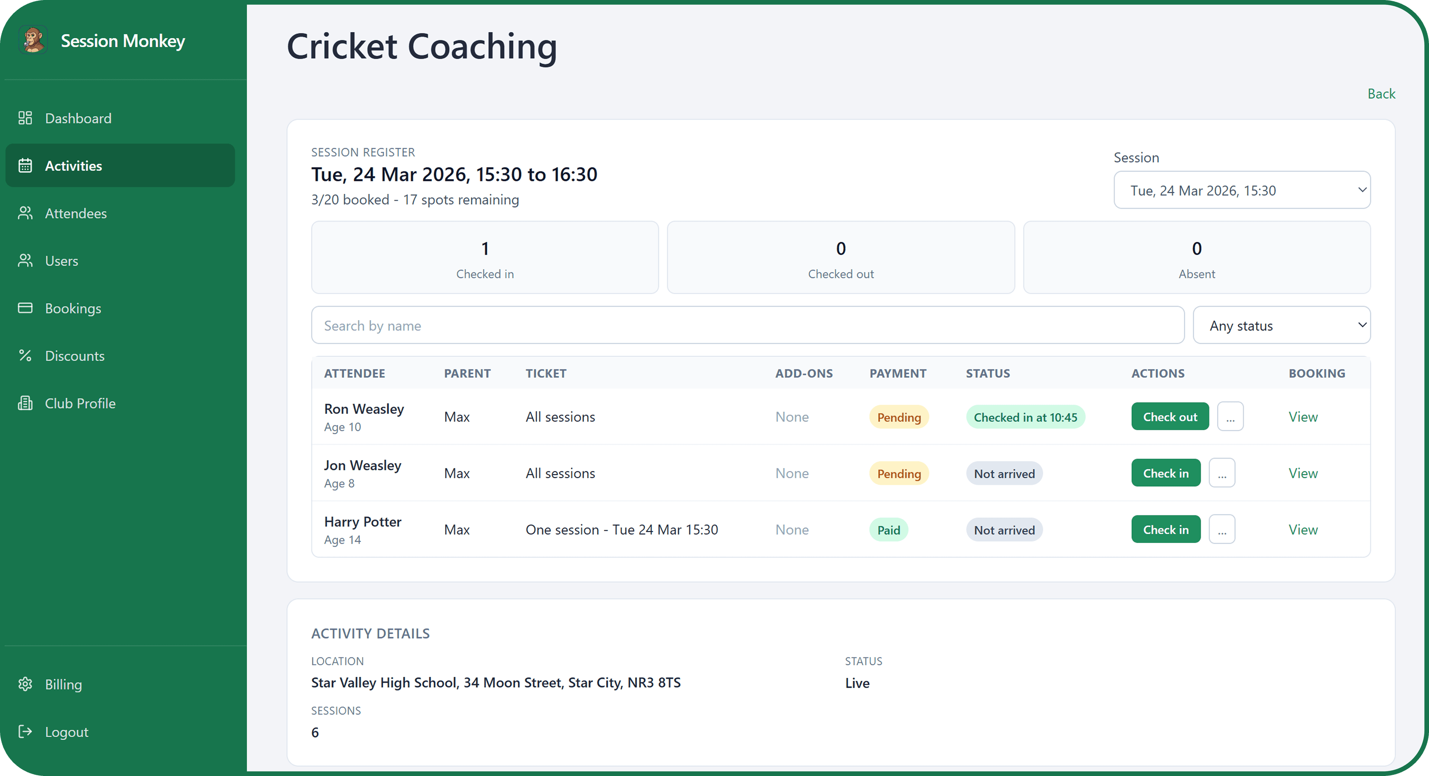Click the Logout arrow icon
The image size is (1429, 776).
26,732
